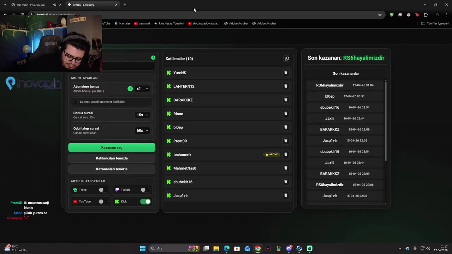This screenshot has height=254, width=452.
Task: Remove MehmetNas0 using the trash icon
Action: click(286, 168)
